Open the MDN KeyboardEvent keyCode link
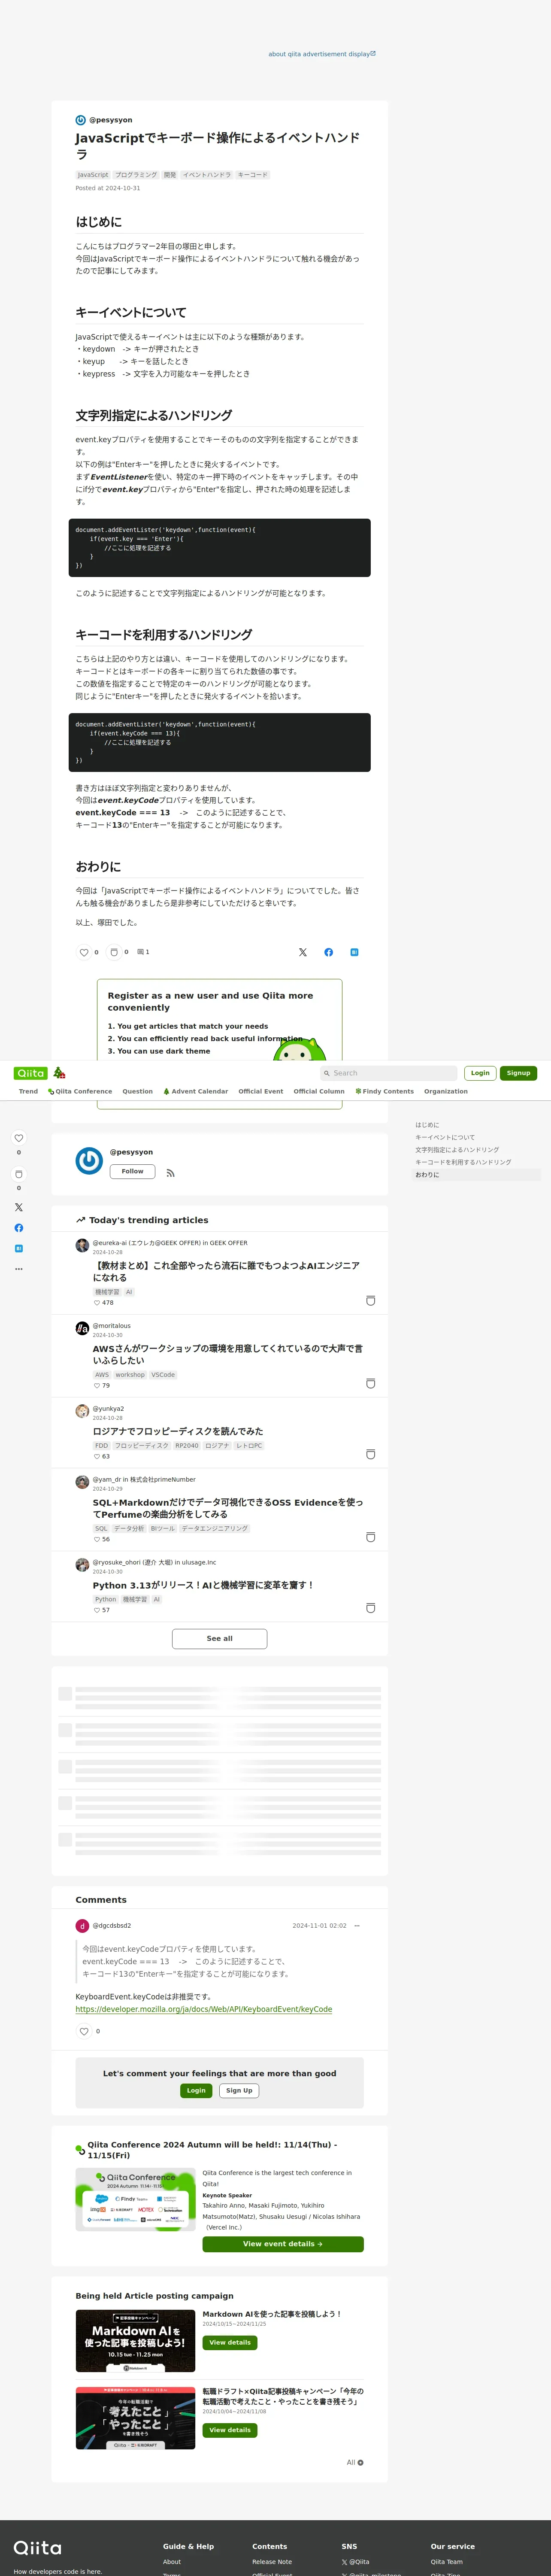 [204, 2009]
